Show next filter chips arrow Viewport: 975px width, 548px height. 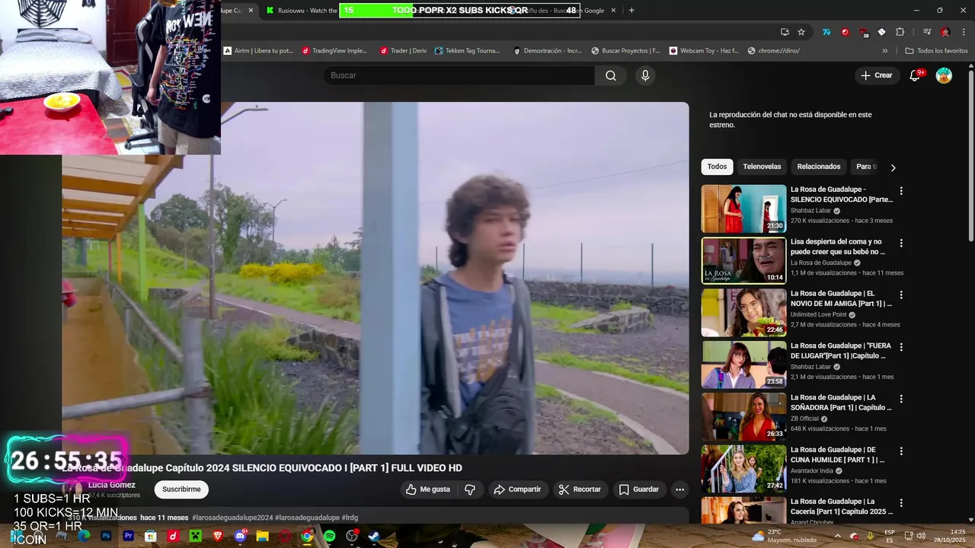click(x=893, y=167)
